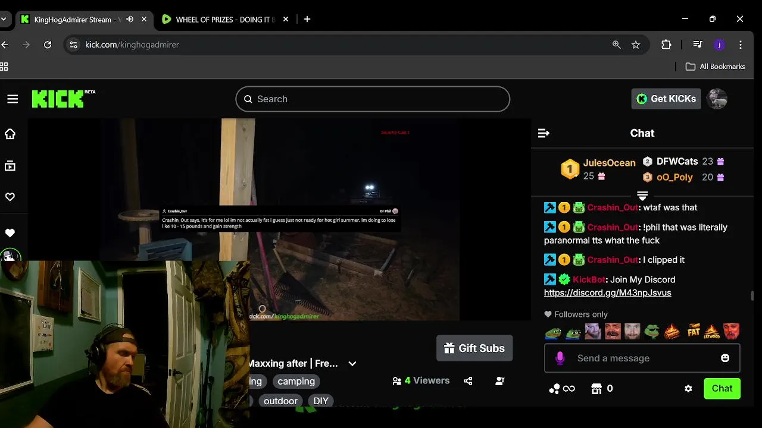Image resolution: width=762 pixels, height=428 pixels.
Task: Open the tab search dropdown
Action: coord(4,19)
